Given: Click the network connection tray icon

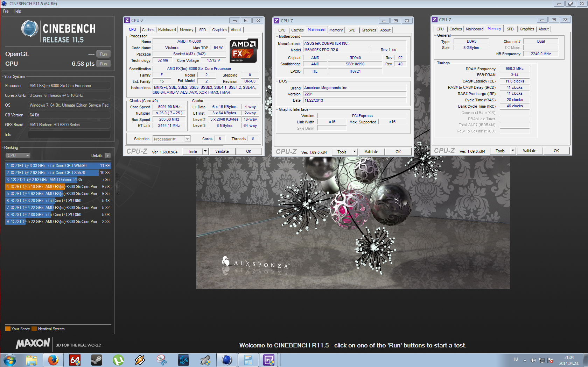Looking at the screenshot, I should (x=542, y=360).
